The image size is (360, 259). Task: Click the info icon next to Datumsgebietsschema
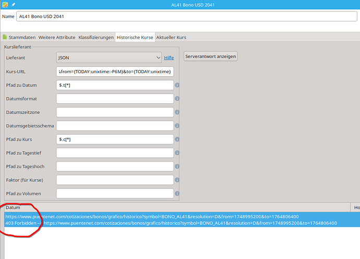coord(177,126)
